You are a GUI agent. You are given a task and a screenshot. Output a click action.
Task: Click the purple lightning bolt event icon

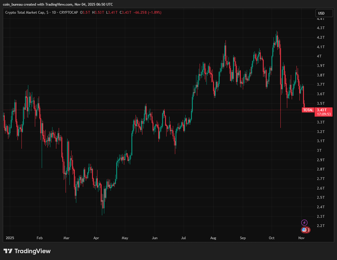pyautogui.click(x=304, y=223)
